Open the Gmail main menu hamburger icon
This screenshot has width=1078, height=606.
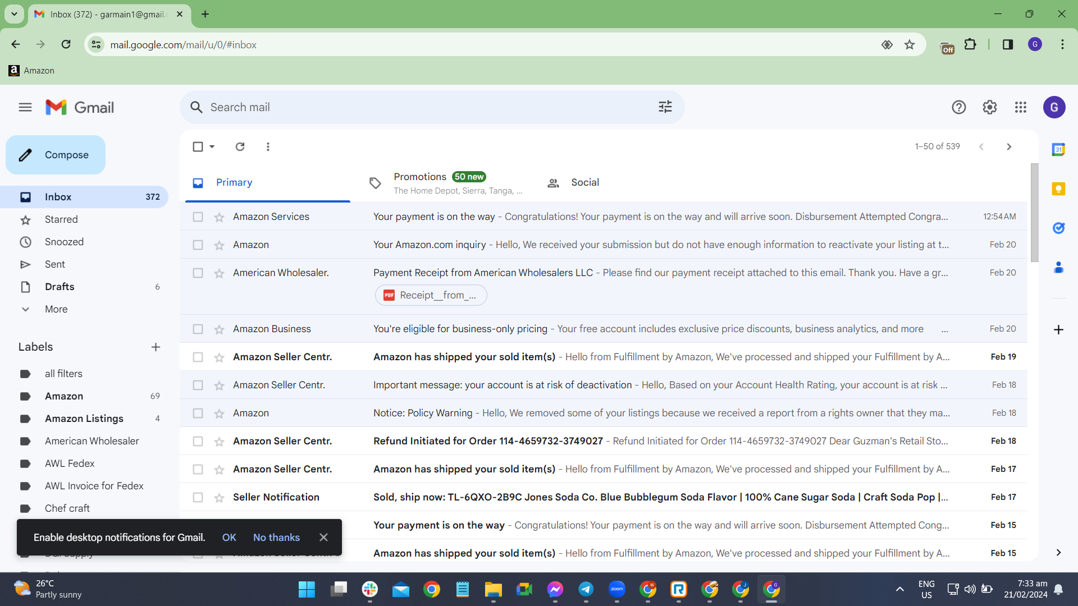click(25, 107)
